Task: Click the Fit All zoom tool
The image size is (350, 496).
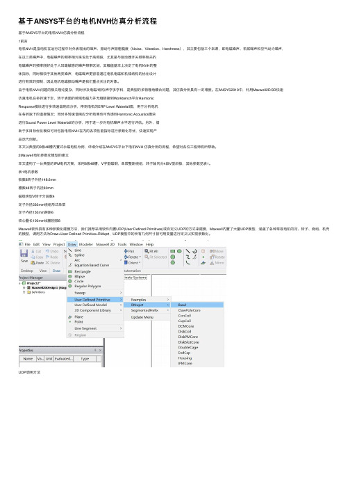Action: (x=153, y=251)
